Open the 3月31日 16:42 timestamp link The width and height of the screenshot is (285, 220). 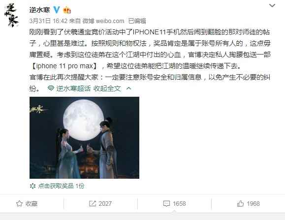pyautogui.click(x=48, y=21)
